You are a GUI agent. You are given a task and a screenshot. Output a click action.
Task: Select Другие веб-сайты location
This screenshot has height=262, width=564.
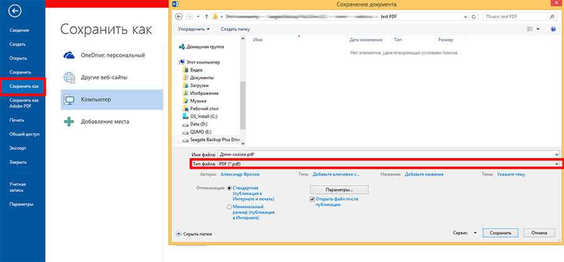coord(112,78)
